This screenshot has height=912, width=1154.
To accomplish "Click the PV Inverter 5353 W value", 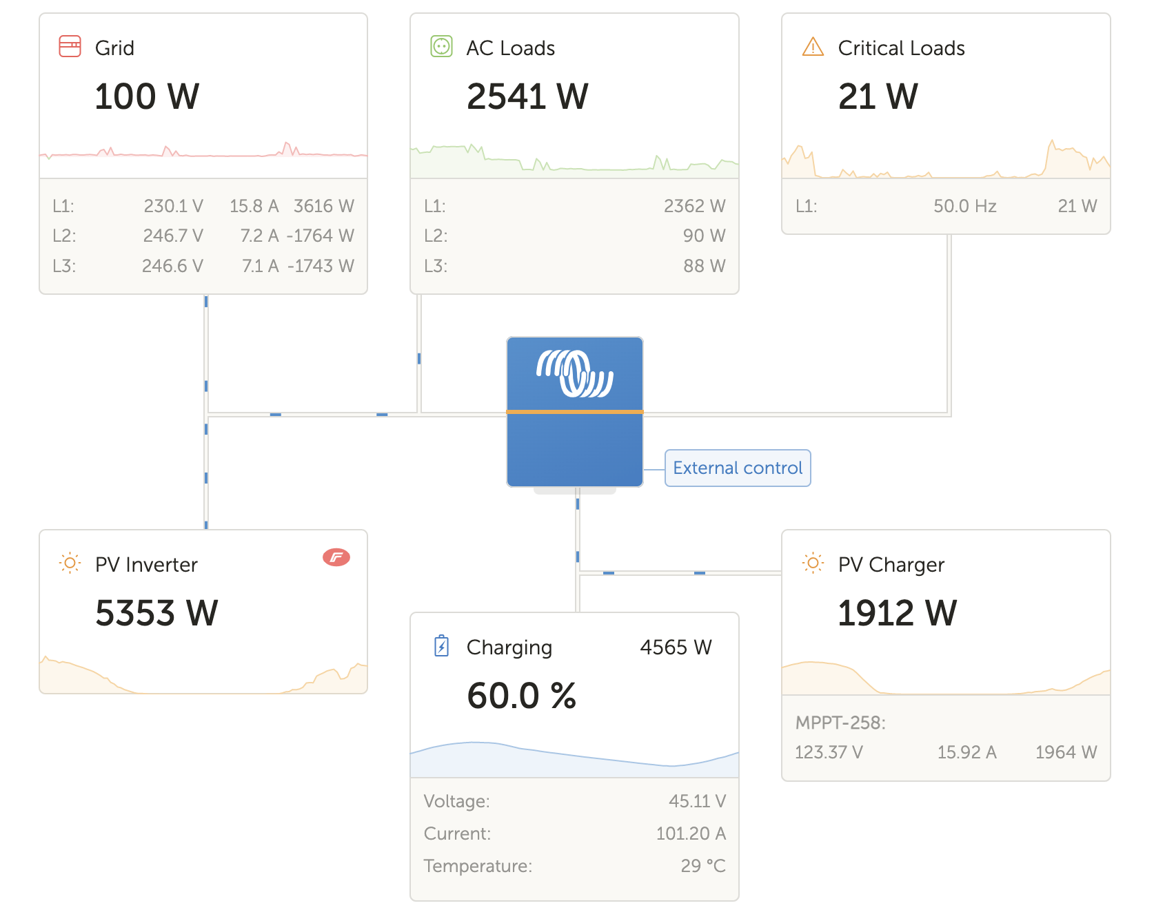I will (x=156, y=613).
